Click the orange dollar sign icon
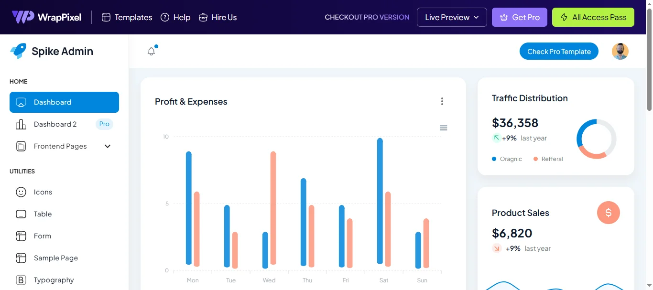 click(x=608, y=213)
